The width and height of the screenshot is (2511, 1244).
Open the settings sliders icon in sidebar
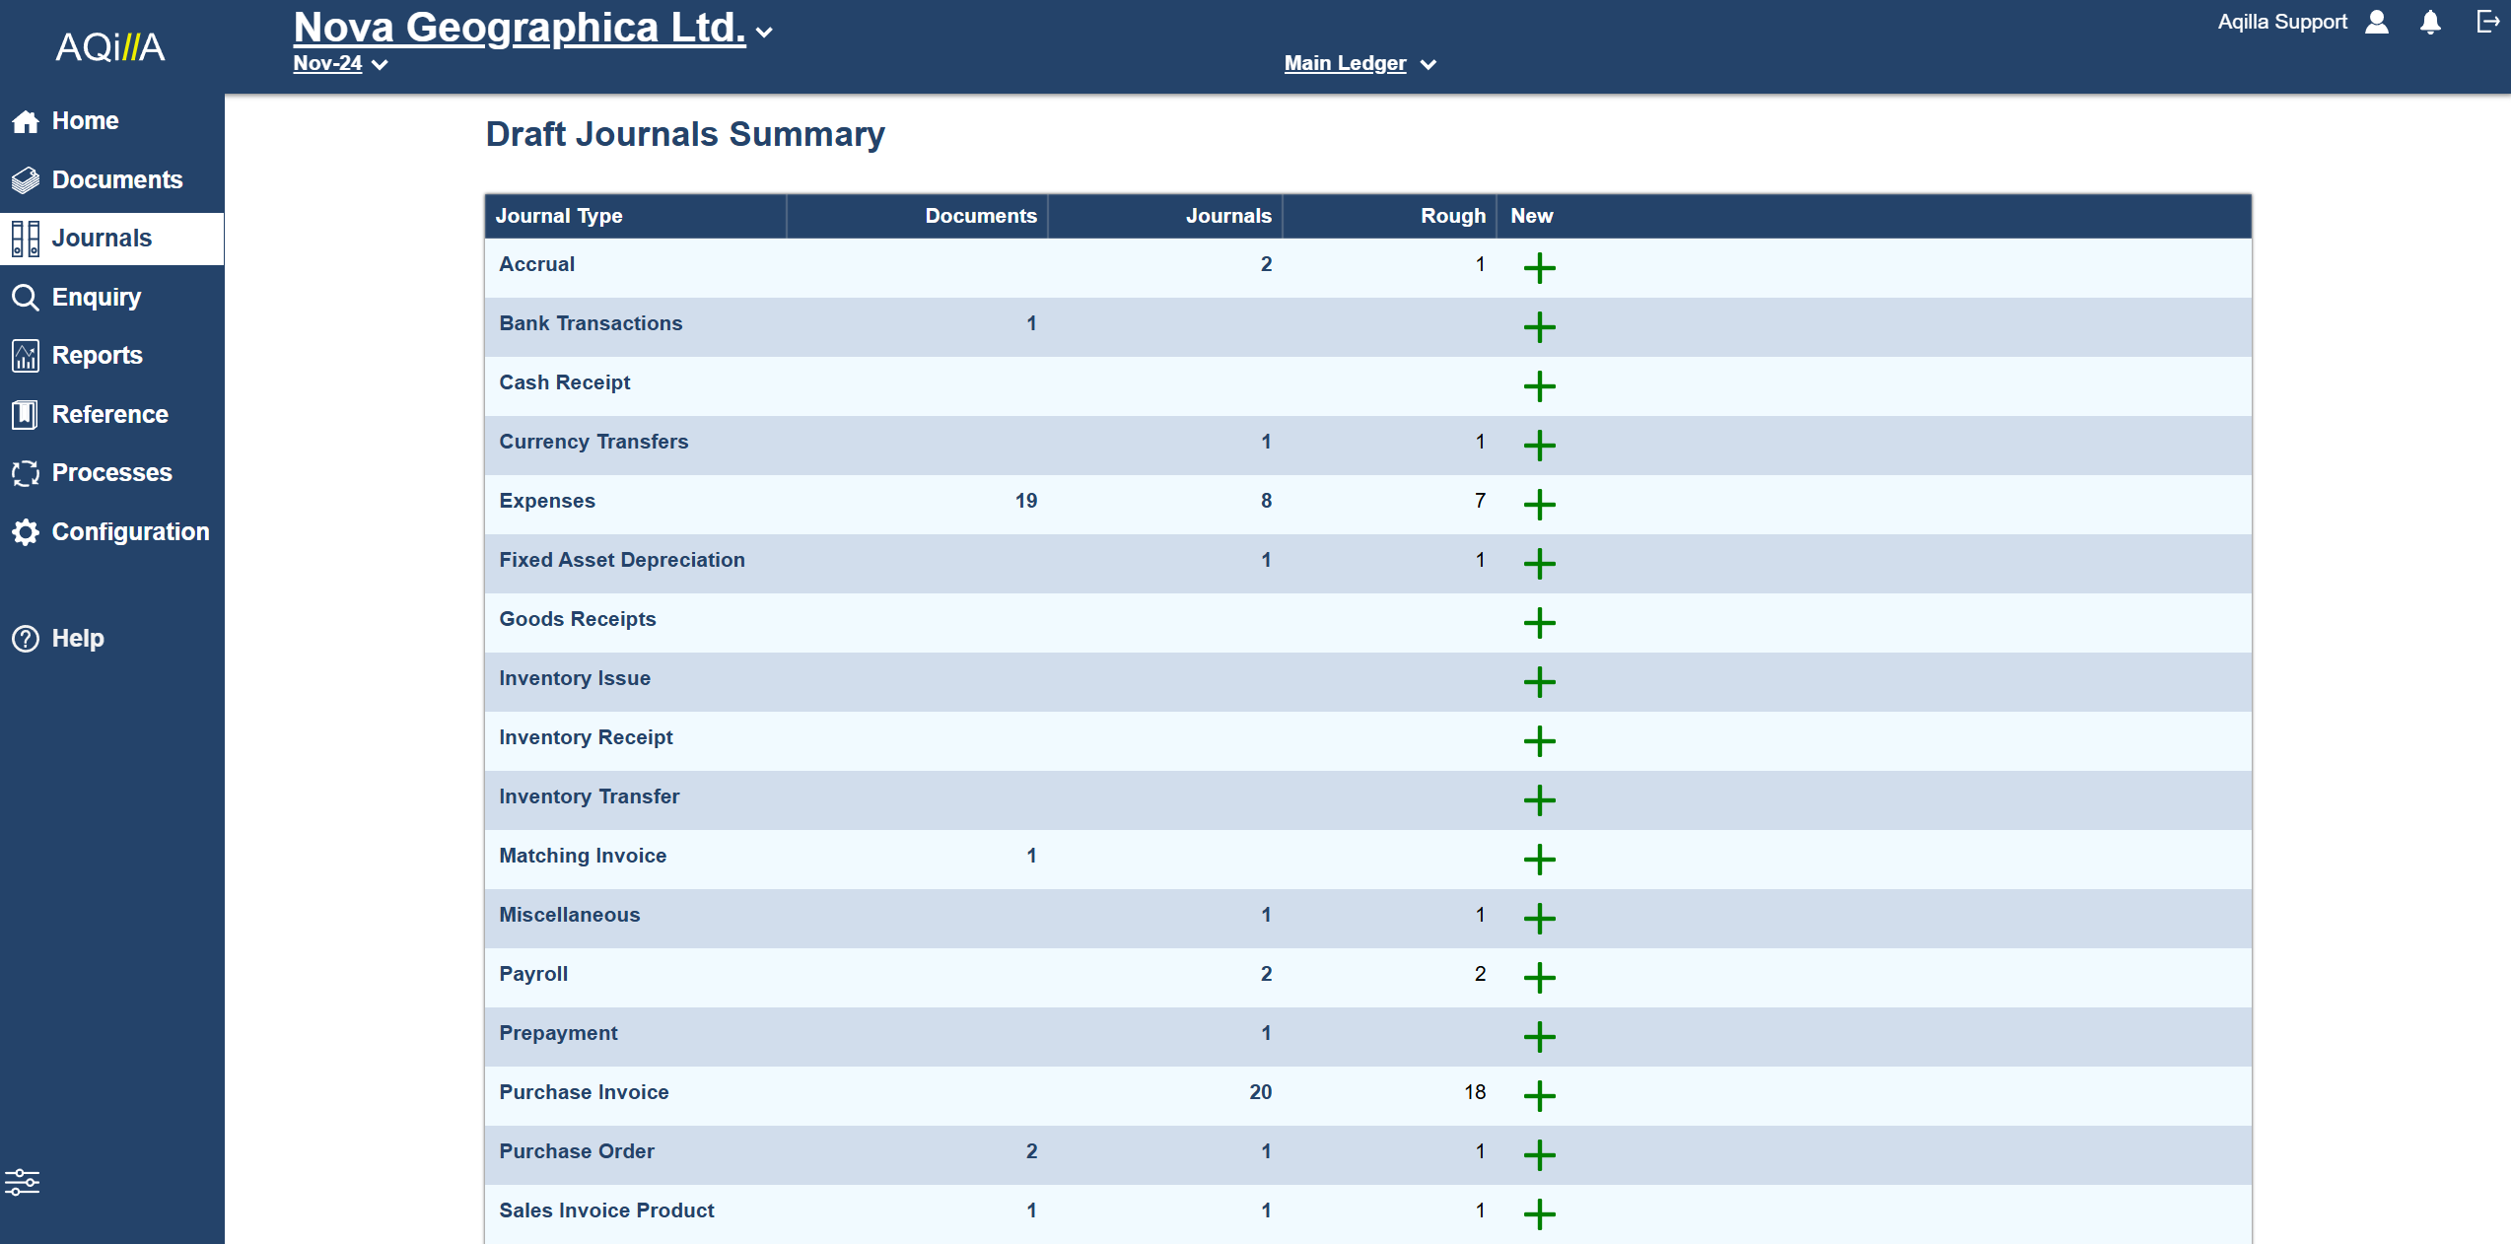click(x=22, y=1181)
